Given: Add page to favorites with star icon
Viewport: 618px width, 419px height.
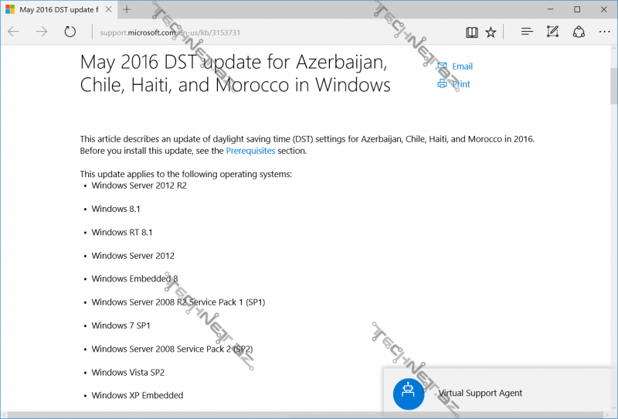Looking at the screenshot, I should 491,32.
